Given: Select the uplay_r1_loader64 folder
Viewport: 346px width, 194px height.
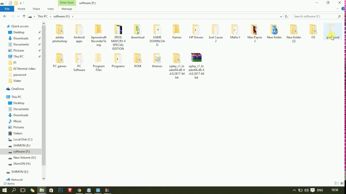Looking at the screenshot, I should [x=177, y=66].
